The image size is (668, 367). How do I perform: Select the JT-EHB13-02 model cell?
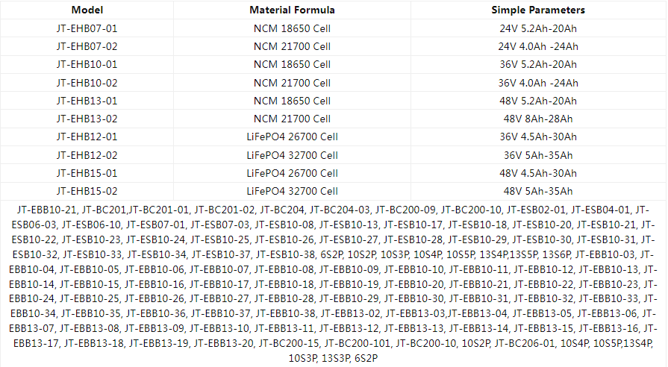87,119
